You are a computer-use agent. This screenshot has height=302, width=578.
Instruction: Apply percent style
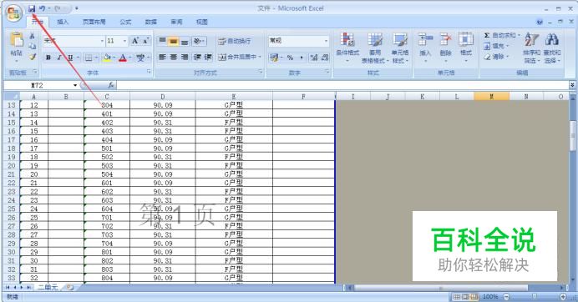(290, 58)
